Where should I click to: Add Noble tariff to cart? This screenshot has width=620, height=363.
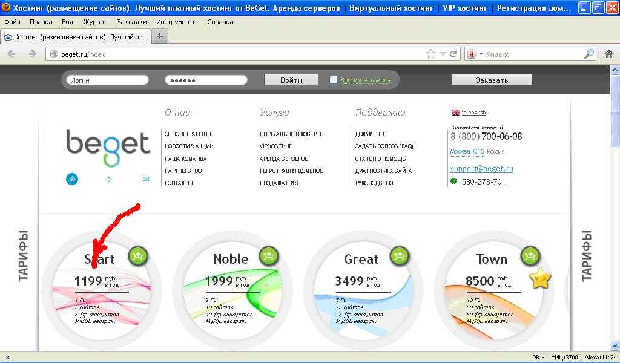(268, 255)
